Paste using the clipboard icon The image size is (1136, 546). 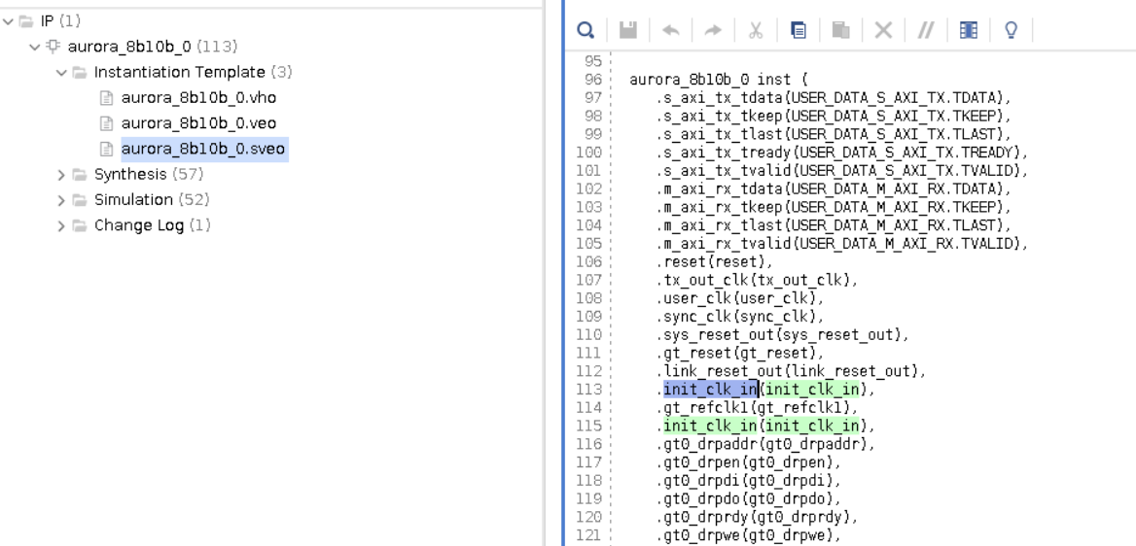tap(840, 30)
